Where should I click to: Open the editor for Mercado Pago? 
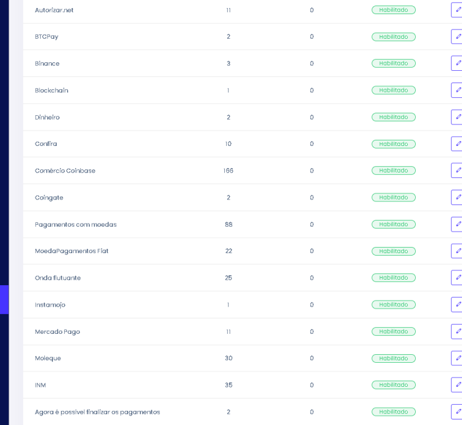point(458,331)
